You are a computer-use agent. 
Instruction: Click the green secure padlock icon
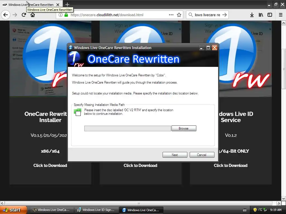click(66, 15)
